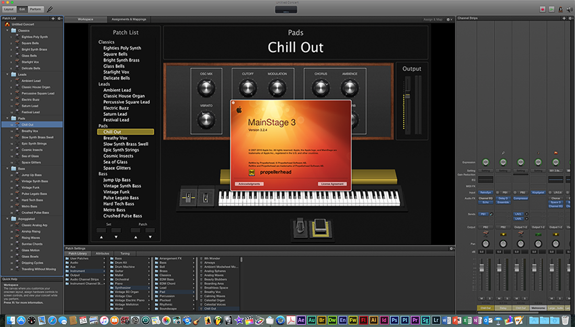Screen dimensions: 575x327
Task: Open the Patch List gear action menu
Action: coord(60,18)
